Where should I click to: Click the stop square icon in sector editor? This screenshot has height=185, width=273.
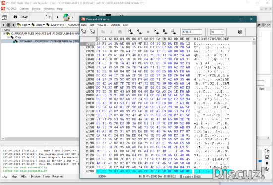[x=148, y=32]
